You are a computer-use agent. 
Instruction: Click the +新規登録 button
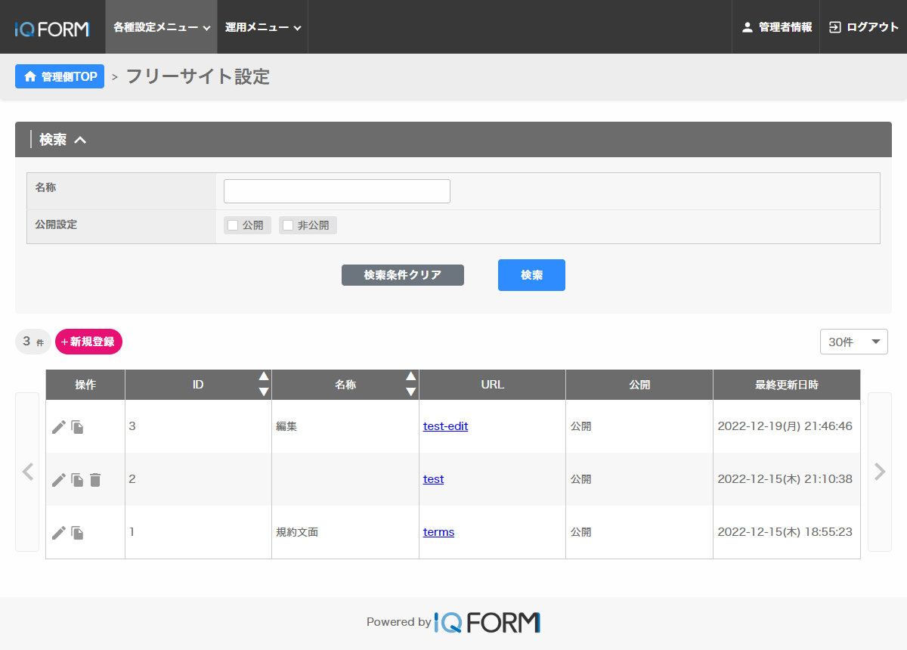88,342
